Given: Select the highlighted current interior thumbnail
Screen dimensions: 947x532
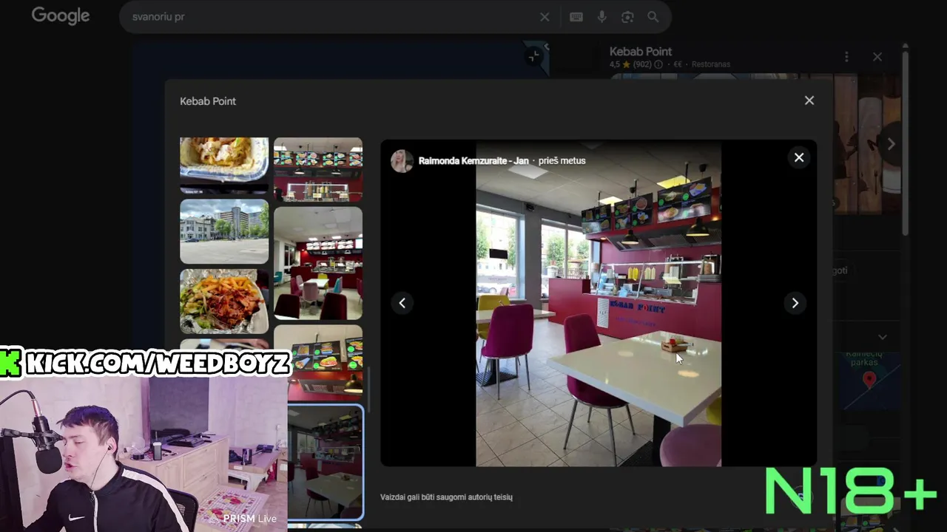Looking at the screenshot, I should 326,463.
